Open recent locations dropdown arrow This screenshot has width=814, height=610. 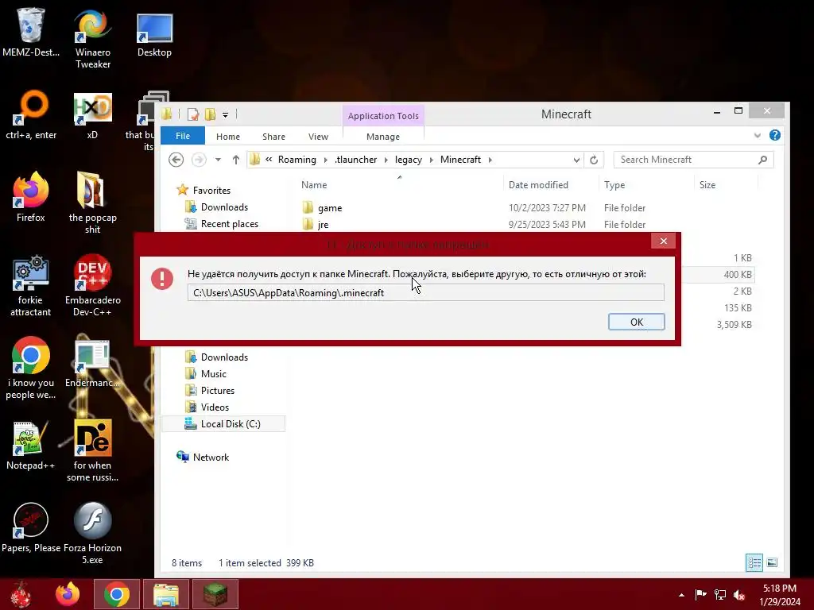pyautogui.click(x=218, y=160)
